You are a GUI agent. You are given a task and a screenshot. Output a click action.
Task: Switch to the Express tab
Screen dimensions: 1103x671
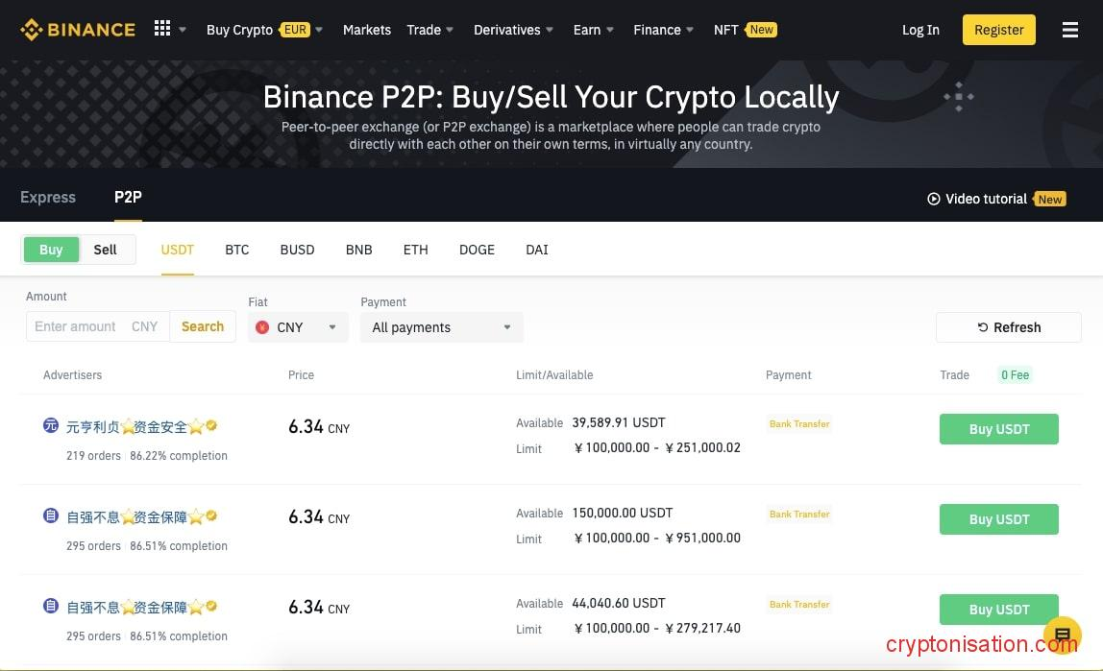pos(48,197)
